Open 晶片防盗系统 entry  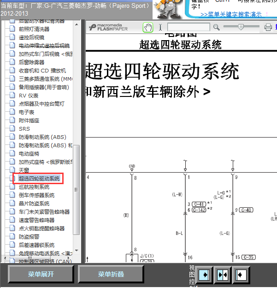pos(34,204)
